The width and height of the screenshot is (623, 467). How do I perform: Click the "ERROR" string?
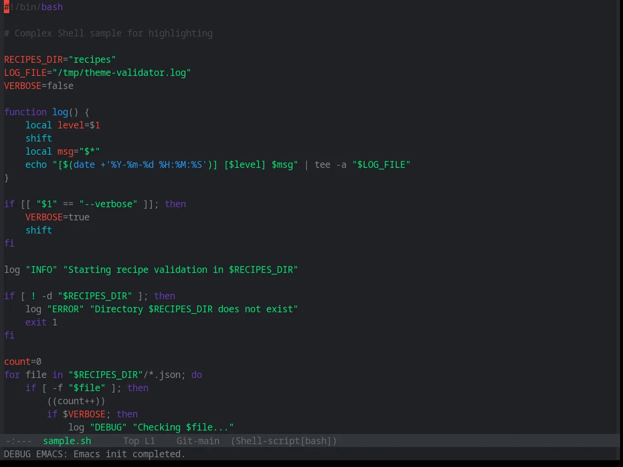coord(66,309)
